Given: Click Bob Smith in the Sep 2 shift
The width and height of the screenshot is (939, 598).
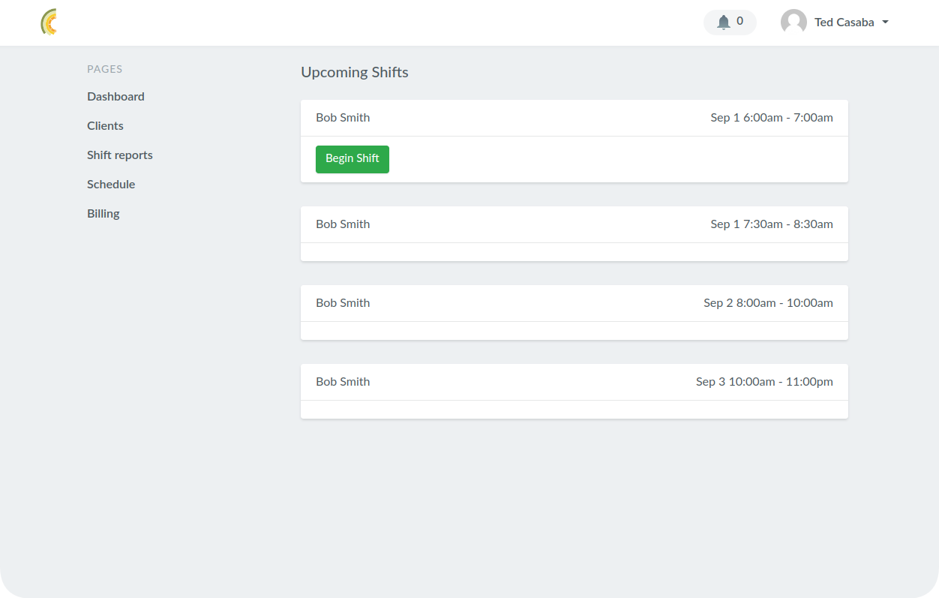Looking at the screenshot, I should tap(343, 303).
